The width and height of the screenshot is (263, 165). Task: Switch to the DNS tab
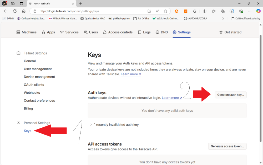161,32
